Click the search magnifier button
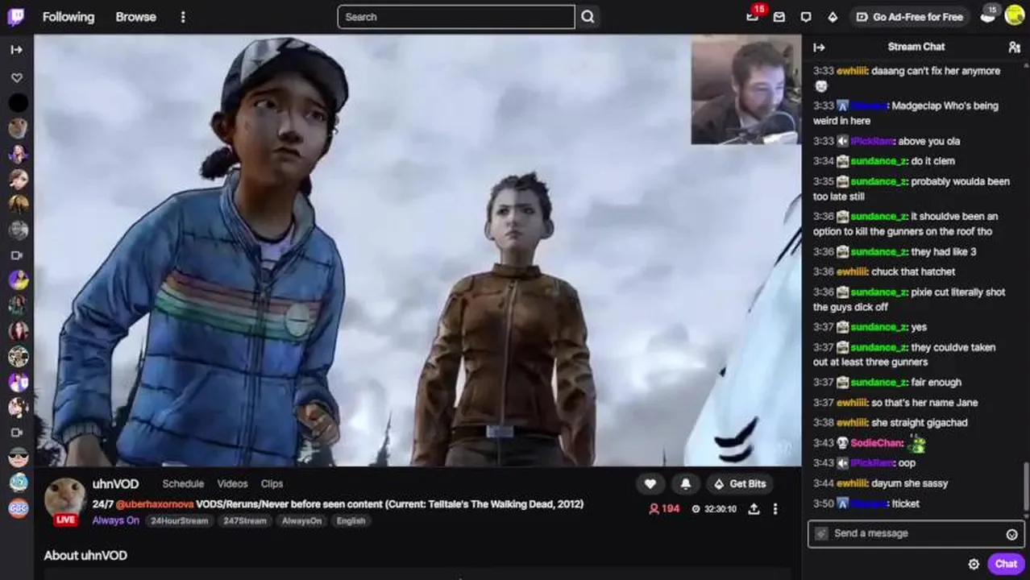The width and height of the screenshot is (1030, 580). (x=588, y=17)
